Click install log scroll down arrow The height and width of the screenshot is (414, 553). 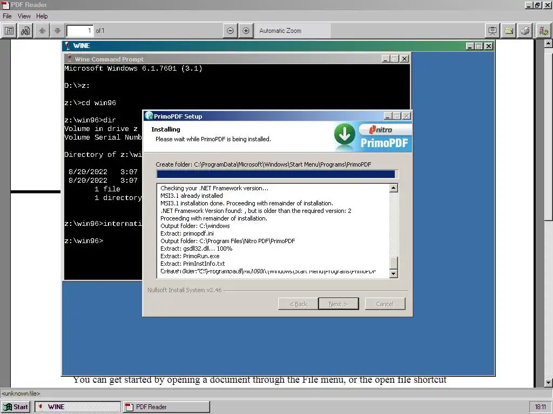click(x=394, y=273)
